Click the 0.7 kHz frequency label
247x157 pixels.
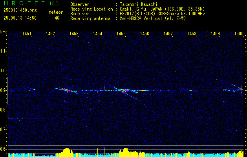(3, 130)
